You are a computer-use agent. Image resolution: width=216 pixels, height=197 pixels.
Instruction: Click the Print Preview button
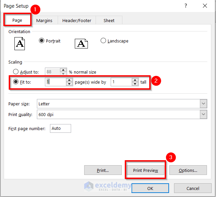[146, 170]
